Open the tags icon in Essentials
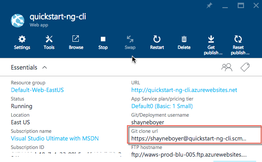Viewport: 262px width, 162px height. (x=245, y=67)
